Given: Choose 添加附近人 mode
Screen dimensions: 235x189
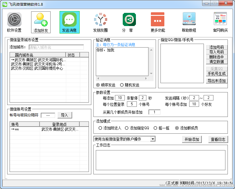Looking at the screenshot, I should click(100, 128).
